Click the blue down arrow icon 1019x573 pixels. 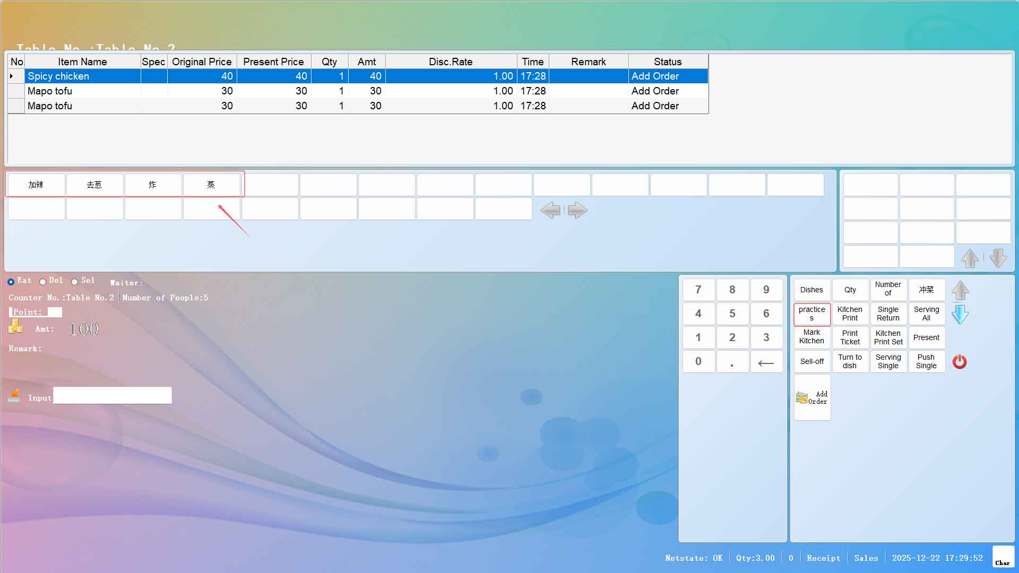pos(960,315)
